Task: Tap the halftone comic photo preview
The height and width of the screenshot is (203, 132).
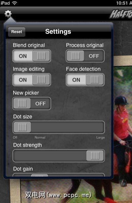Action: tap(122, 116)
